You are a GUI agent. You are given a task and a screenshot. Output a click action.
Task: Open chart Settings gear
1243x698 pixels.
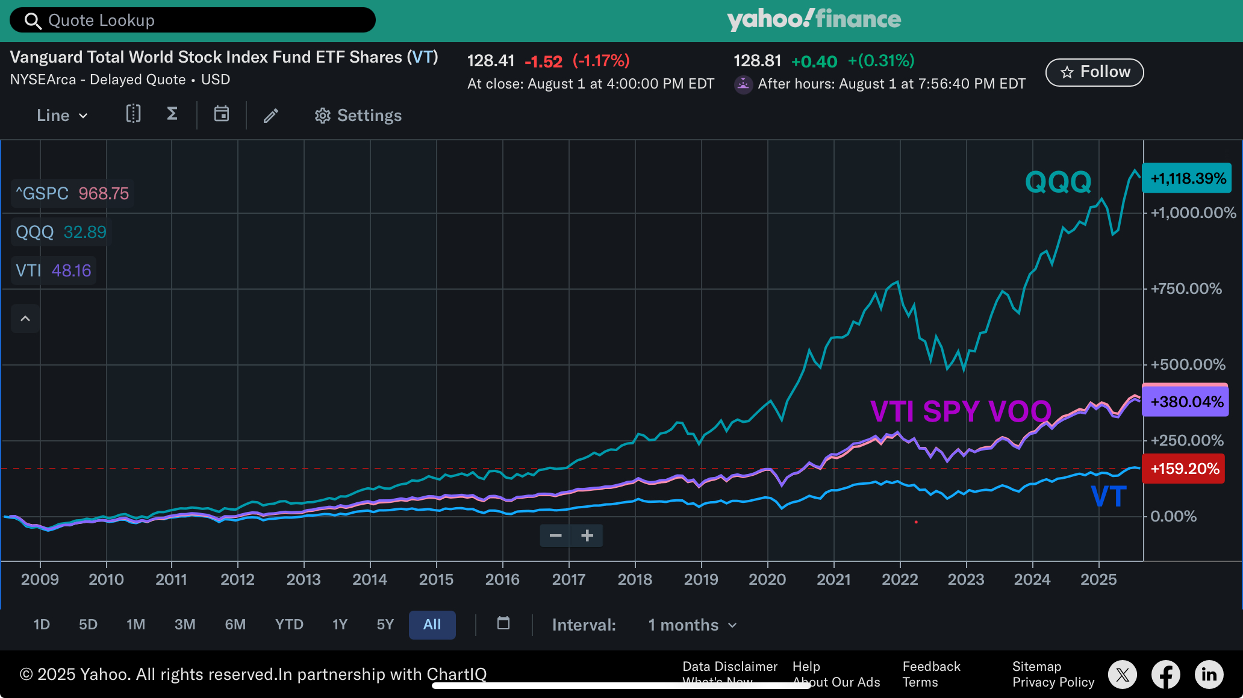pos(358,116)
